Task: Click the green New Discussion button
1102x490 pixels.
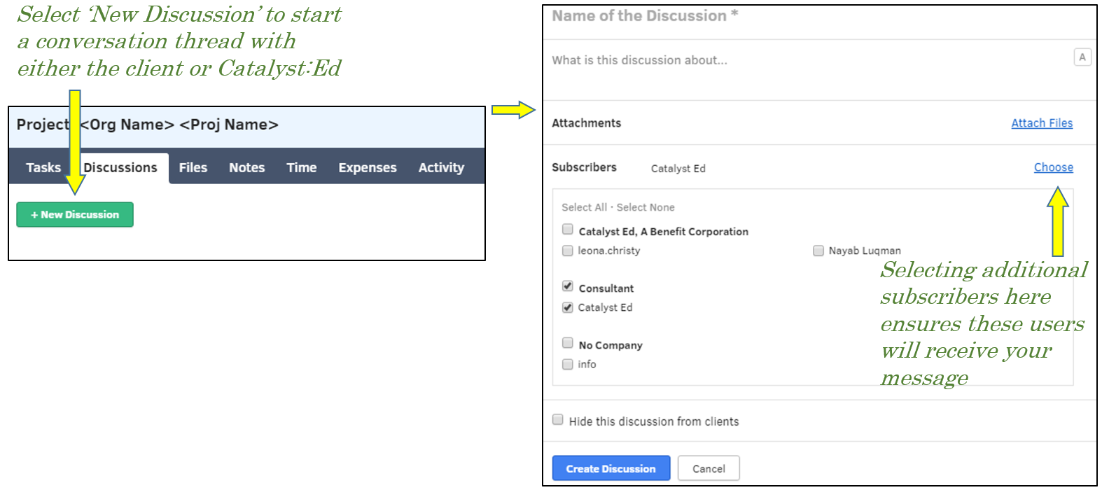Action: click(75, 215)
